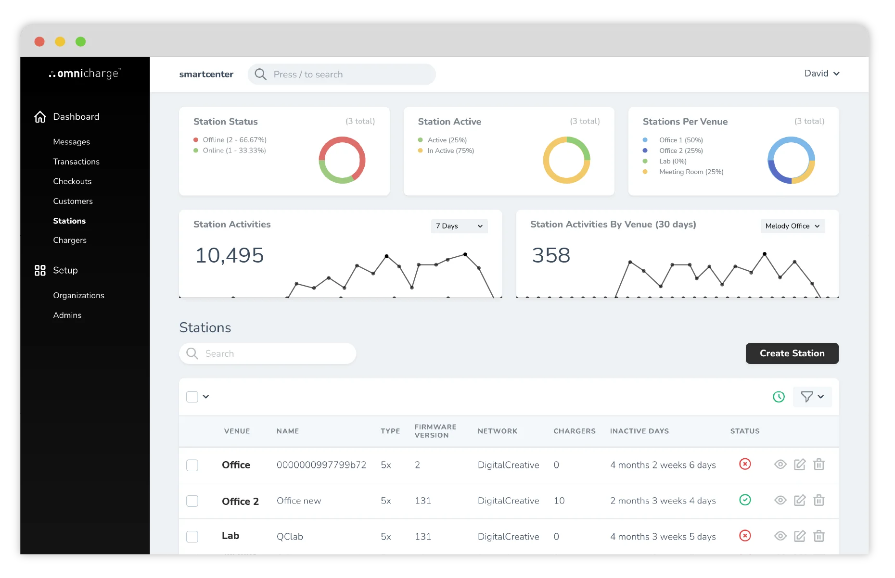View Lab station details via eye icon
The height and width of the screenshot is (578, 895).
(780, 536)
